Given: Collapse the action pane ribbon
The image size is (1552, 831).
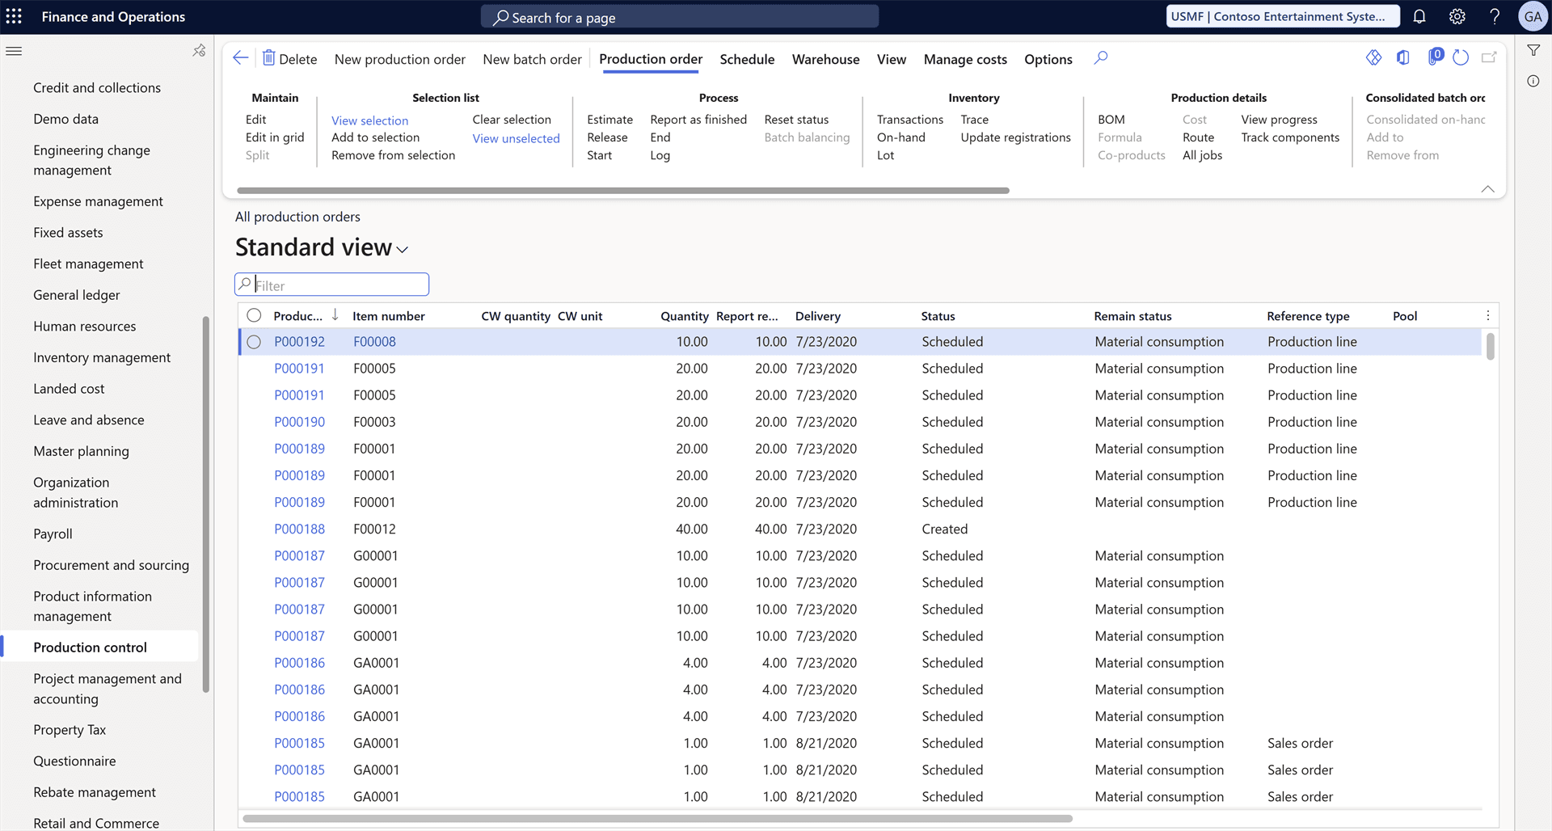Looking at the screenshot, I should [1488, 189].
